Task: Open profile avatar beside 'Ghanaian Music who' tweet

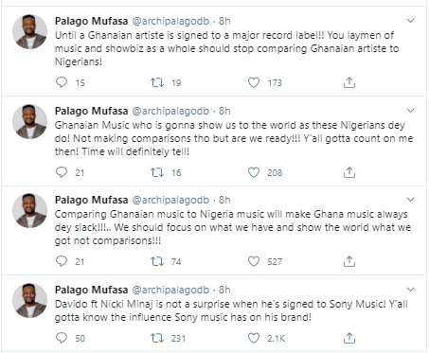Action: point(29,122)
